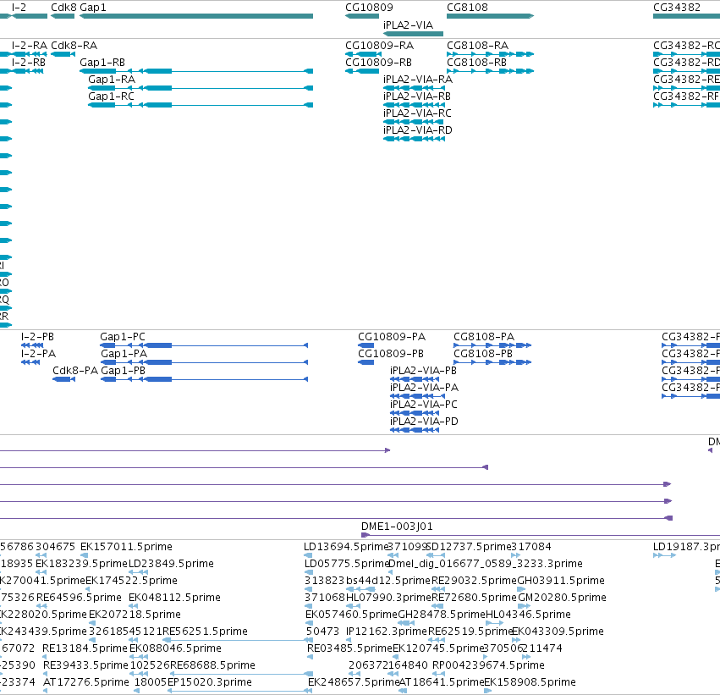This screenshot has height=695, width=720.
Task: Select the iPLA2-VIA-PC protein label
Action: pyautogui.click(x=424, y=405)
